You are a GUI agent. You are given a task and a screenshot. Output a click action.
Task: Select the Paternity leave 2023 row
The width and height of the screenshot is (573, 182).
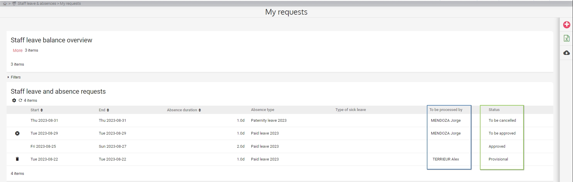(268, 121)
